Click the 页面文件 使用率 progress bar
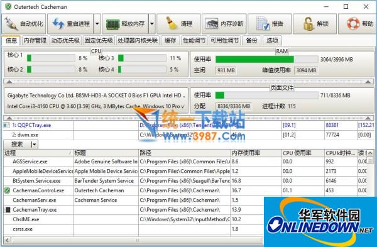The image size is (377, 247). 266,96
